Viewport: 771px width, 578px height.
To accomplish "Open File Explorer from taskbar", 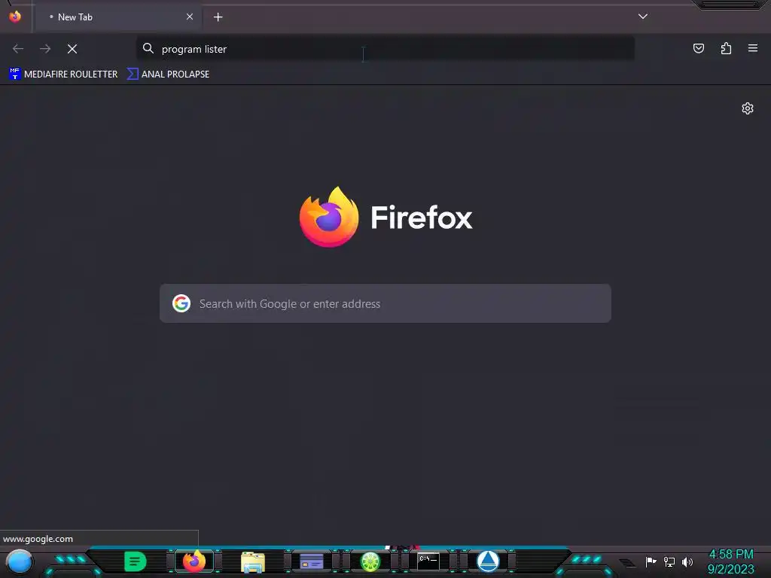I will coord(253,561).
